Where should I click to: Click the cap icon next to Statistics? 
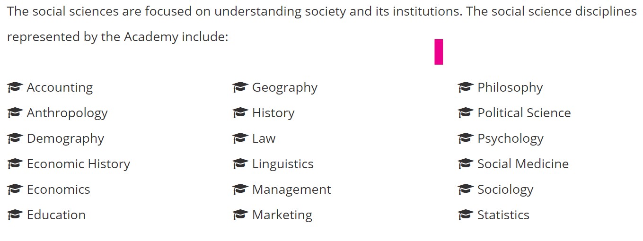tap(466, 215)
